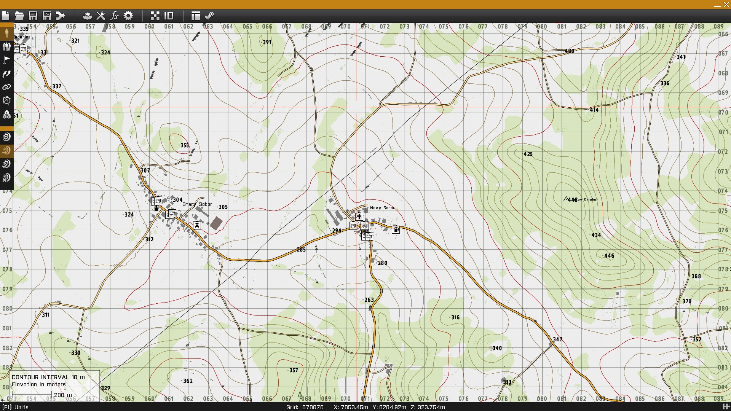Select footprints waypoints mode

(6, 73)
